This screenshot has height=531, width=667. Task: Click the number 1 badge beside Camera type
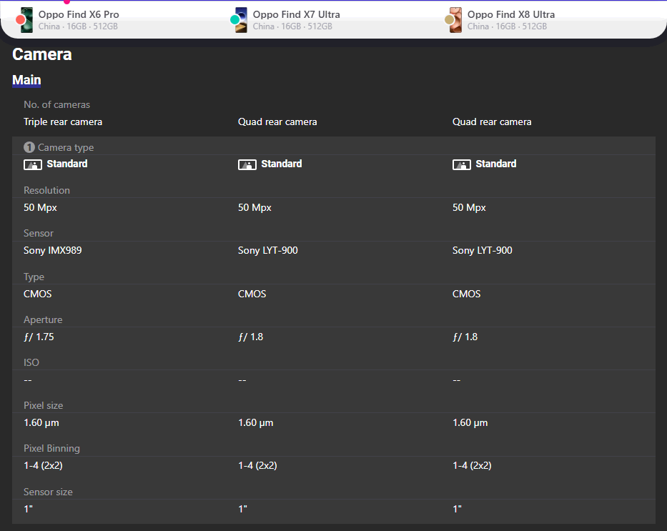tap(29, 147)
